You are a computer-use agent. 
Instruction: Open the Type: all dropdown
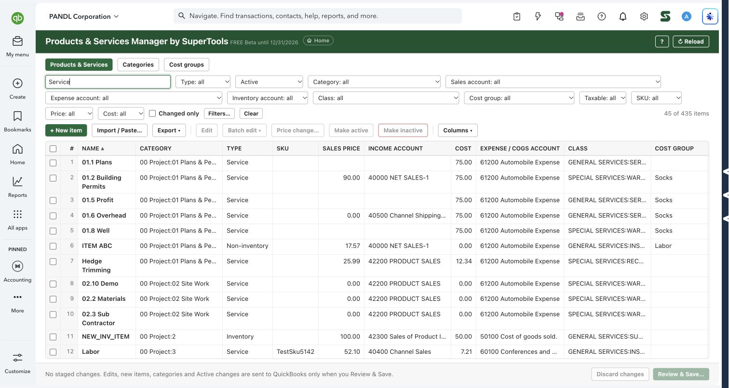click(203, 82)
